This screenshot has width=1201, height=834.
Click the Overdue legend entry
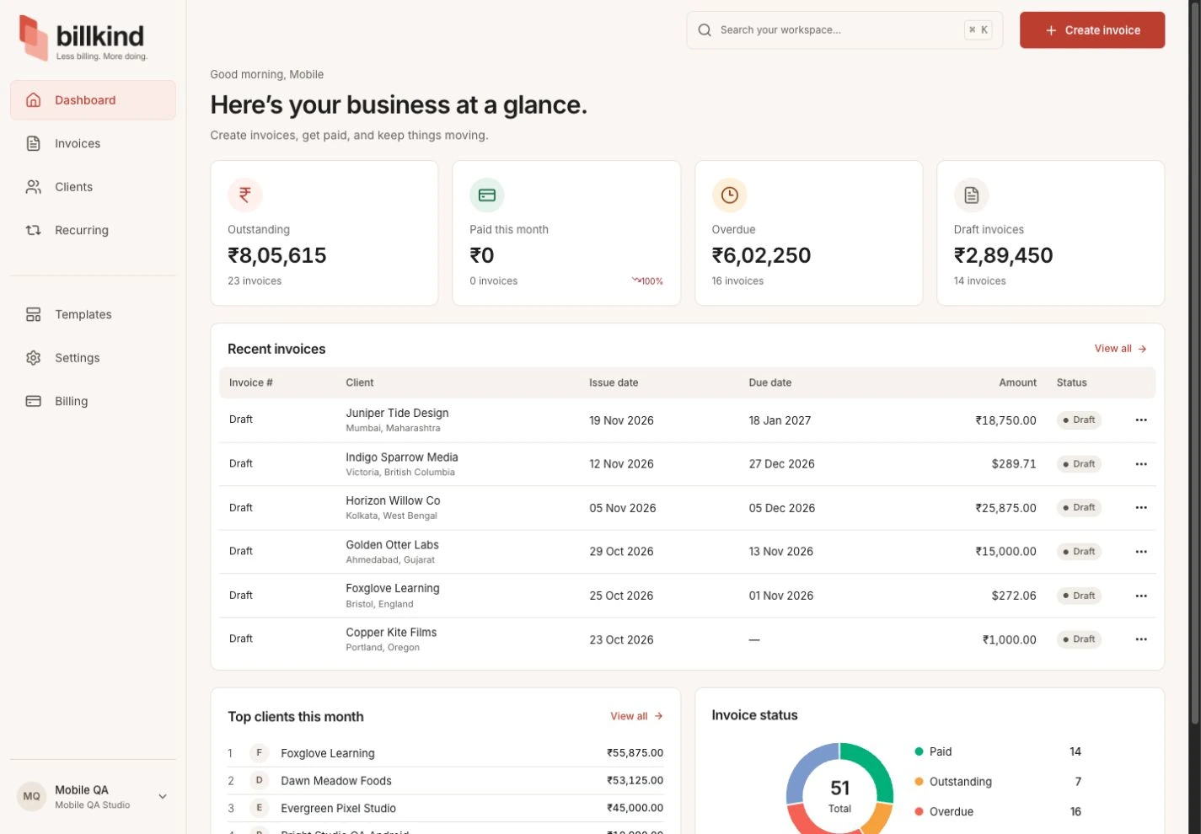pyautogui.click(x=998, y=811)
